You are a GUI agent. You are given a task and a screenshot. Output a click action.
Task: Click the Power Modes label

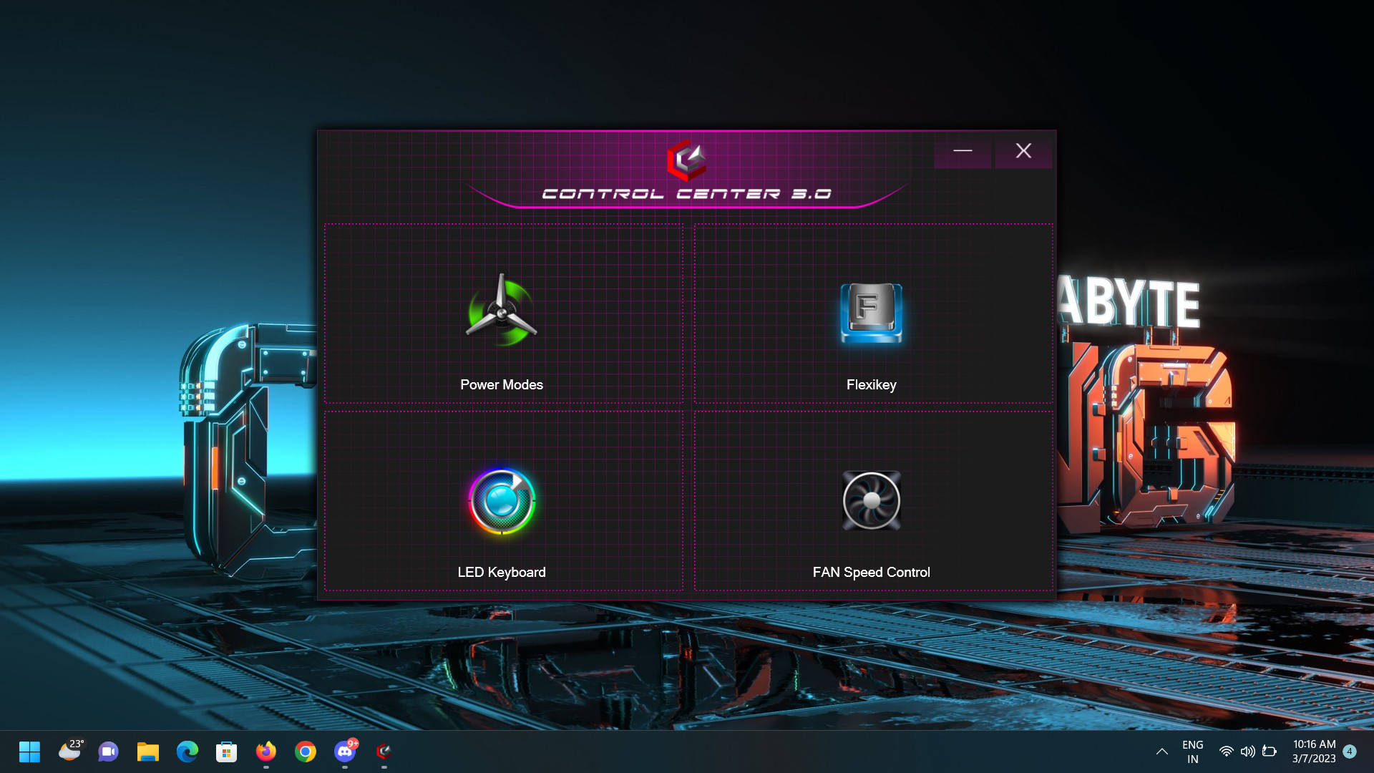[x=501, y=384]
